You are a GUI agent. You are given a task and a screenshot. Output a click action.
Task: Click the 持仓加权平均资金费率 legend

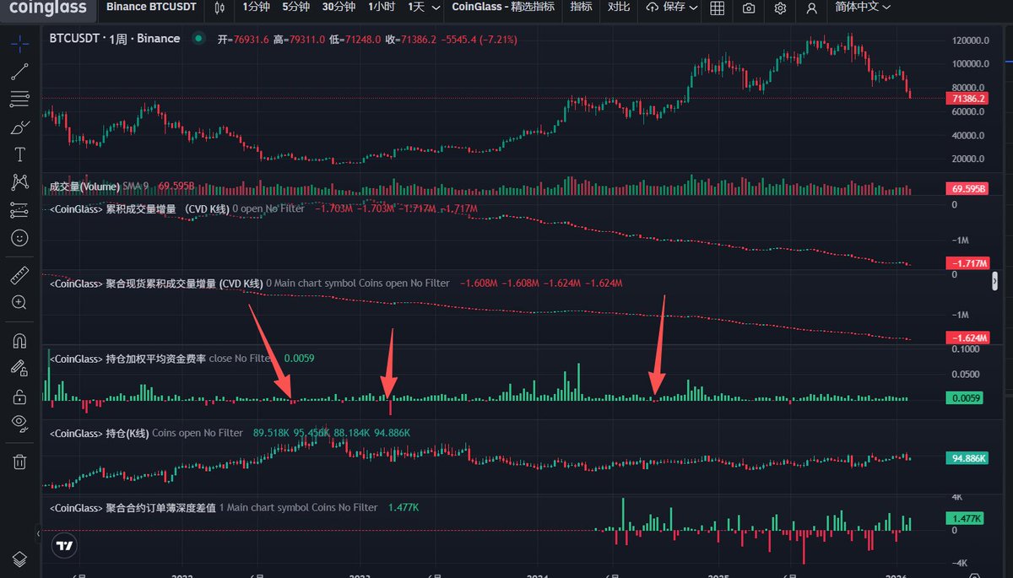127,358
